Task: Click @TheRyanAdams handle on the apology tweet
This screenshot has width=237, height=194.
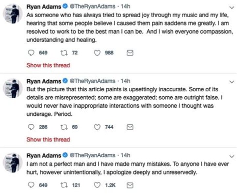Action: [92, 155]
